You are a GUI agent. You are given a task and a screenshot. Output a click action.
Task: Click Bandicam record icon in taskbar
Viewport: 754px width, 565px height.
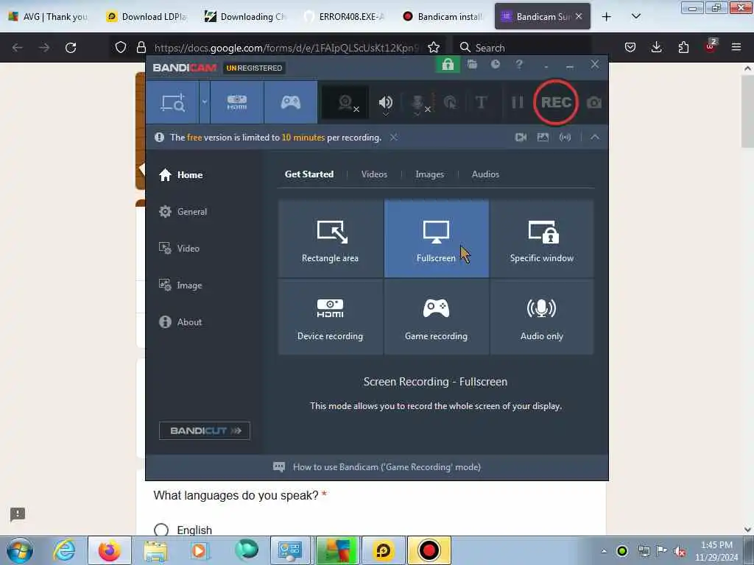[x=429, y=550]
